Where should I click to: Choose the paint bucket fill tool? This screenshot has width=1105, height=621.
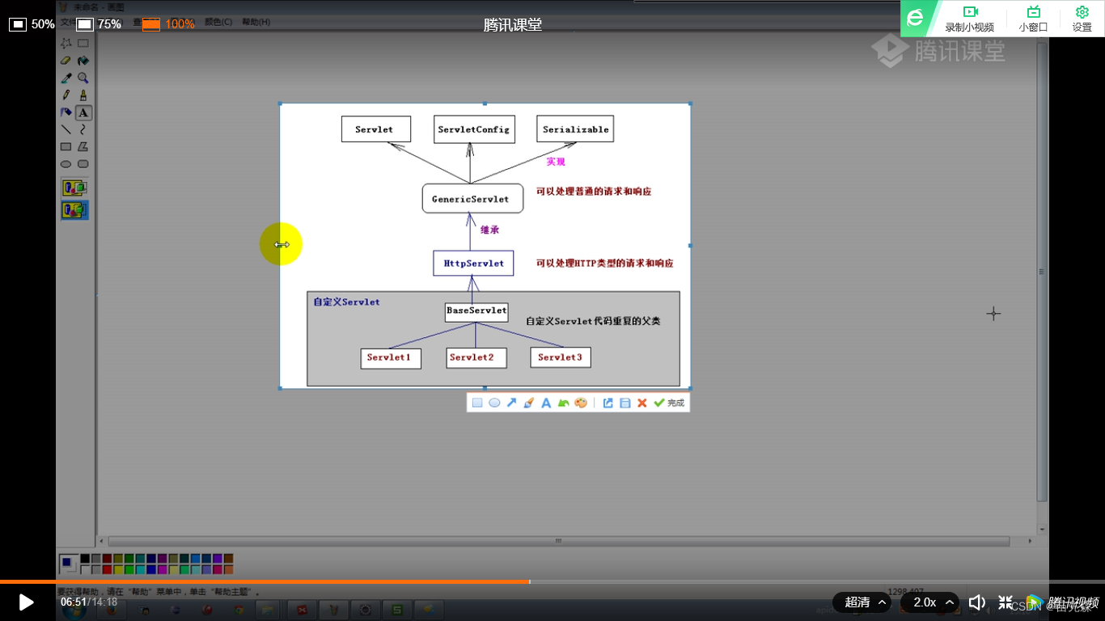pyautogui.click(x=83, y=61)
